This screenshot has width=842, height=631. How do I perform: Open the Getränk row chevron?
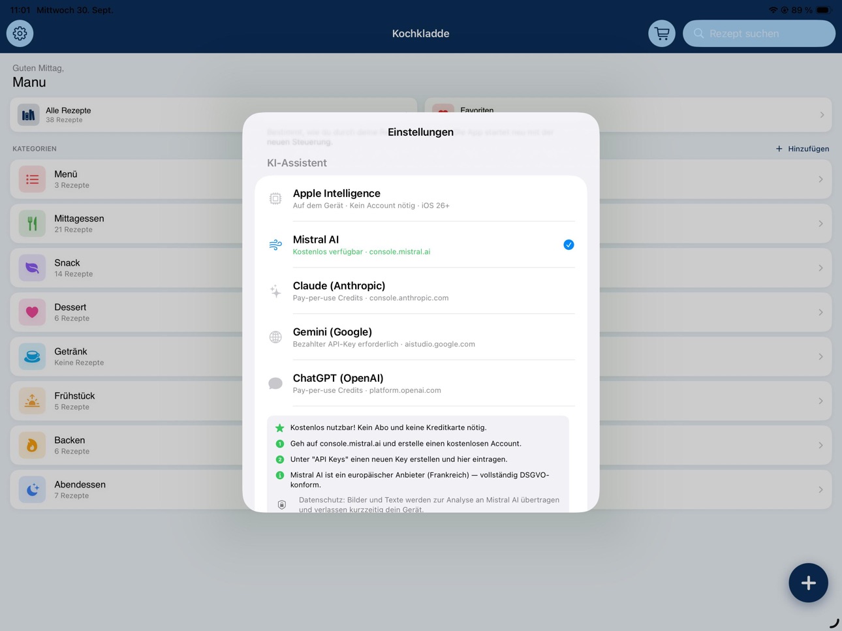[820, 357]
